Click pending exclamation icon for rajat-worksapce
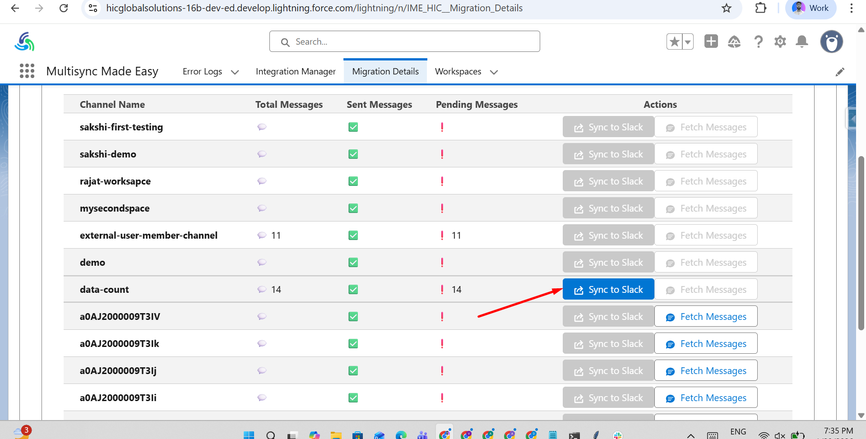Viewport: 866px width, 439px height. [x=442, y=181]
